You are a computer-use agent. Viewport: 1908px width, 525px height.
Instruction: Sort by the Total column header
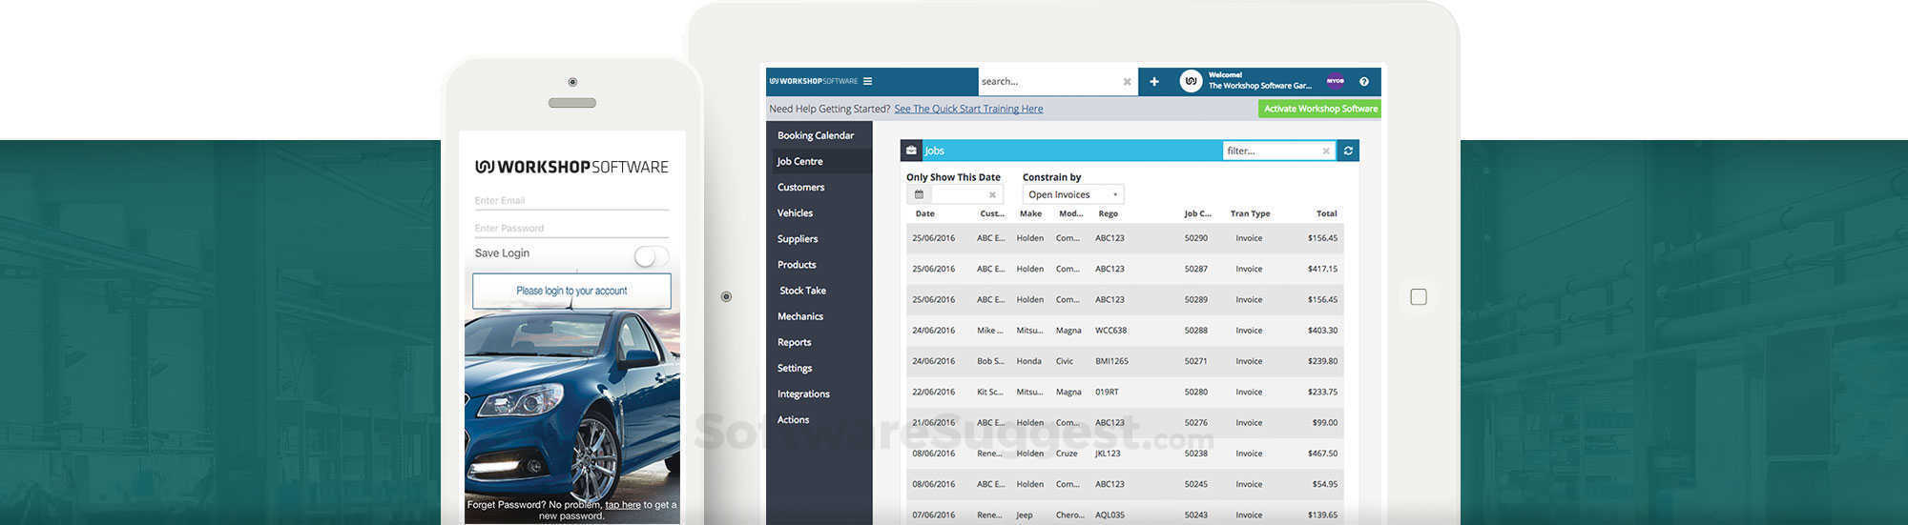(1326, 213)
